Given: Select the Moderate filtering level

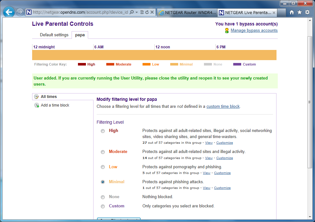Looking at the screenshot, I should click(103, 152).
